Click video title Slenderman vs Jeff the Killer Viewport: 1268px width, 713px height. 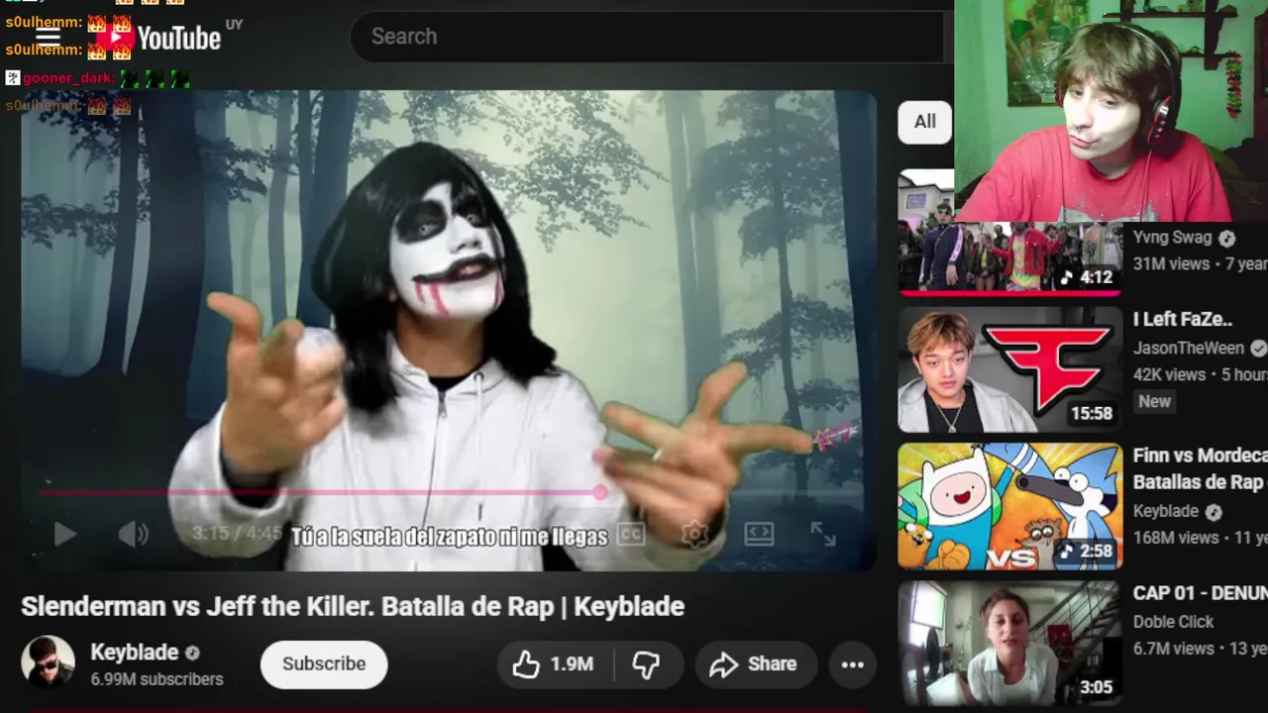coord(353,606)
